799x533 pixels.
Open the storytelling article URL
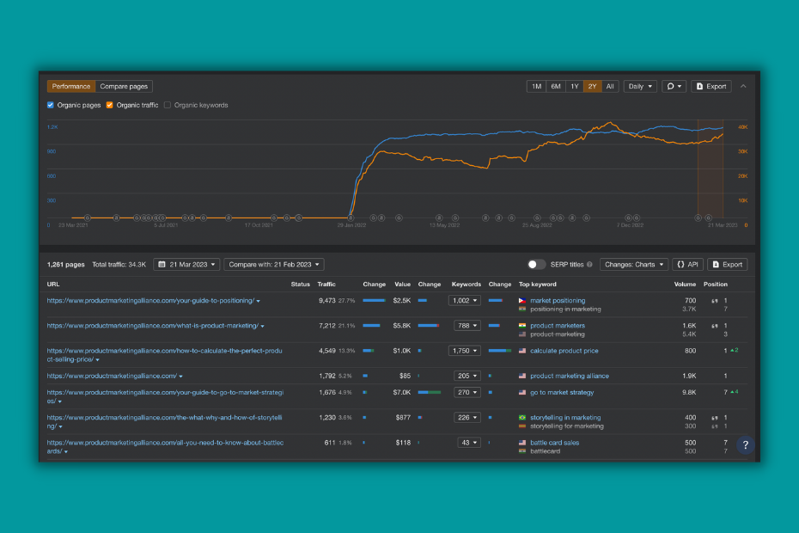click(x=165, y=422)
